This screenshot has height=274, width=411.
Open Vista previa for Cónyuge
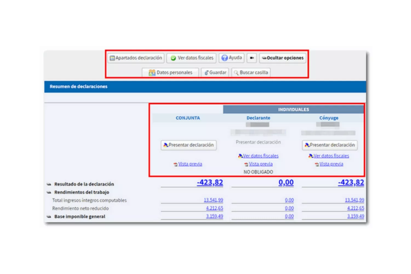pyautogui.click(x=331, y=164)
